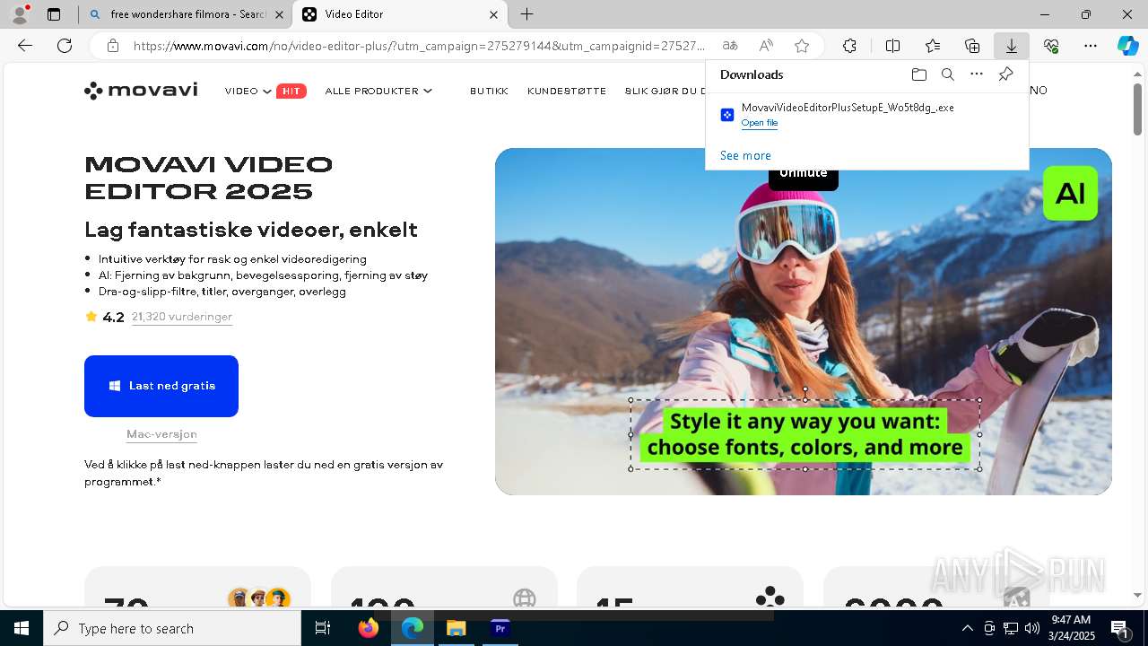Open the tab actions menu icon

pos(54,14)
